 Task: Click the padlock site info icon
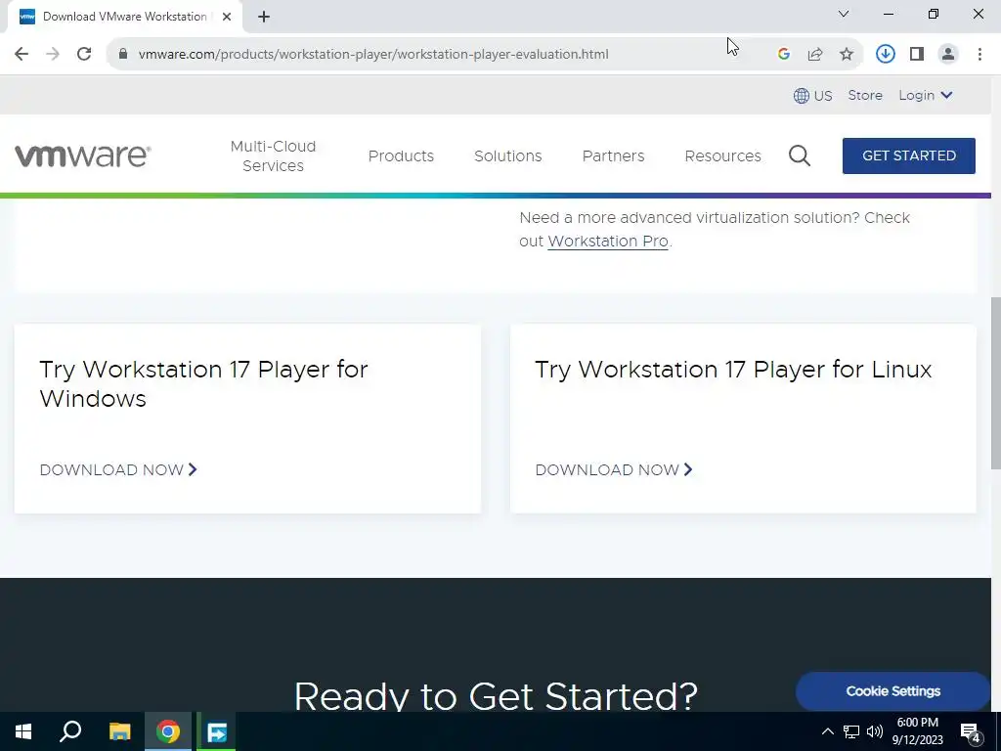coord(123,55)
